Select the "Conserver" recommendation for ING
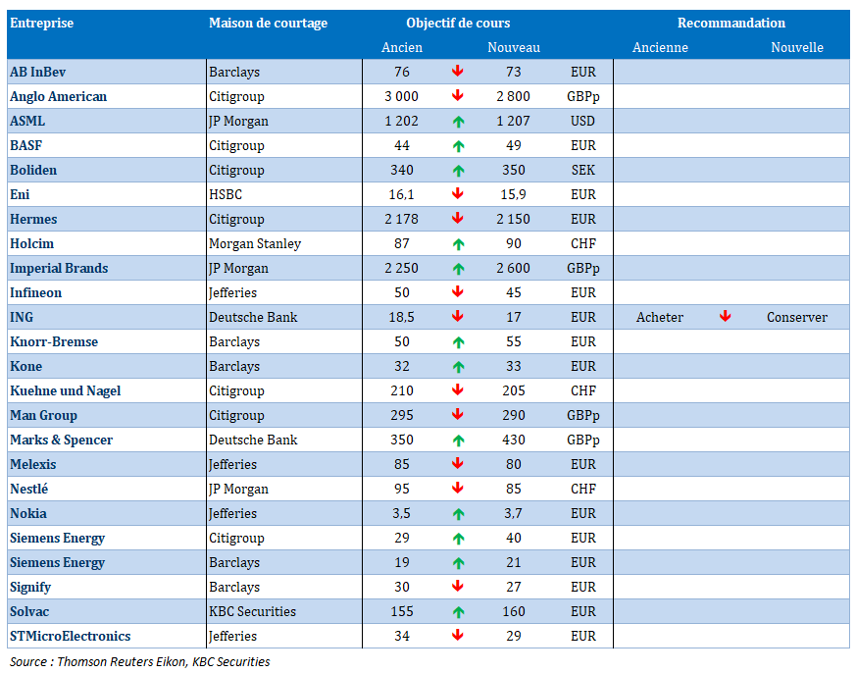The height and width of the screenshot is (674, 856). (797, 317)
